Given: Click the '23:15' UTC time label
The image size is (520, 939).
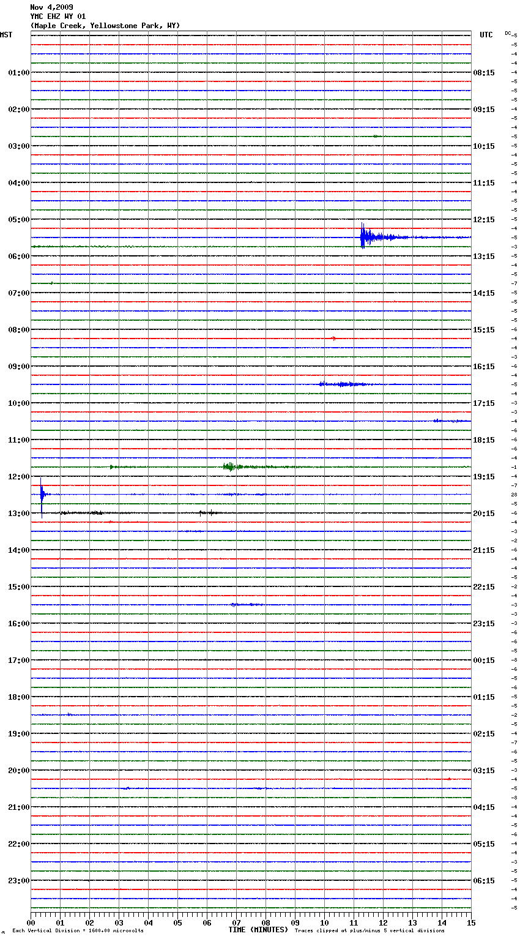Looking at the screenshot, I should coord(484,624).
